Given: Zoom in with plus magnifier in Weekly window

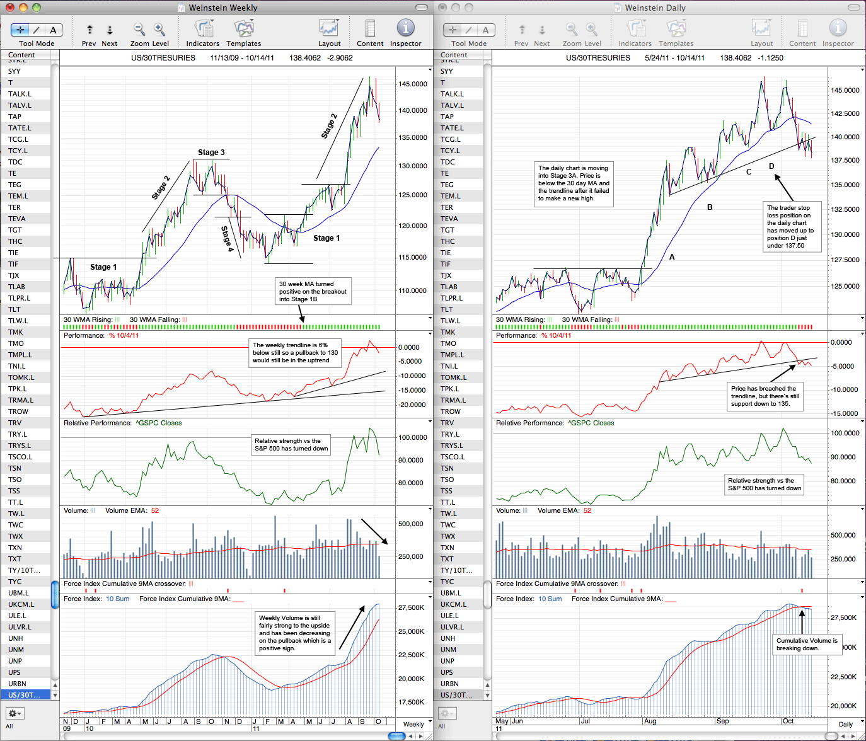Looking at the screenshot, I should (x=159, y=29).
